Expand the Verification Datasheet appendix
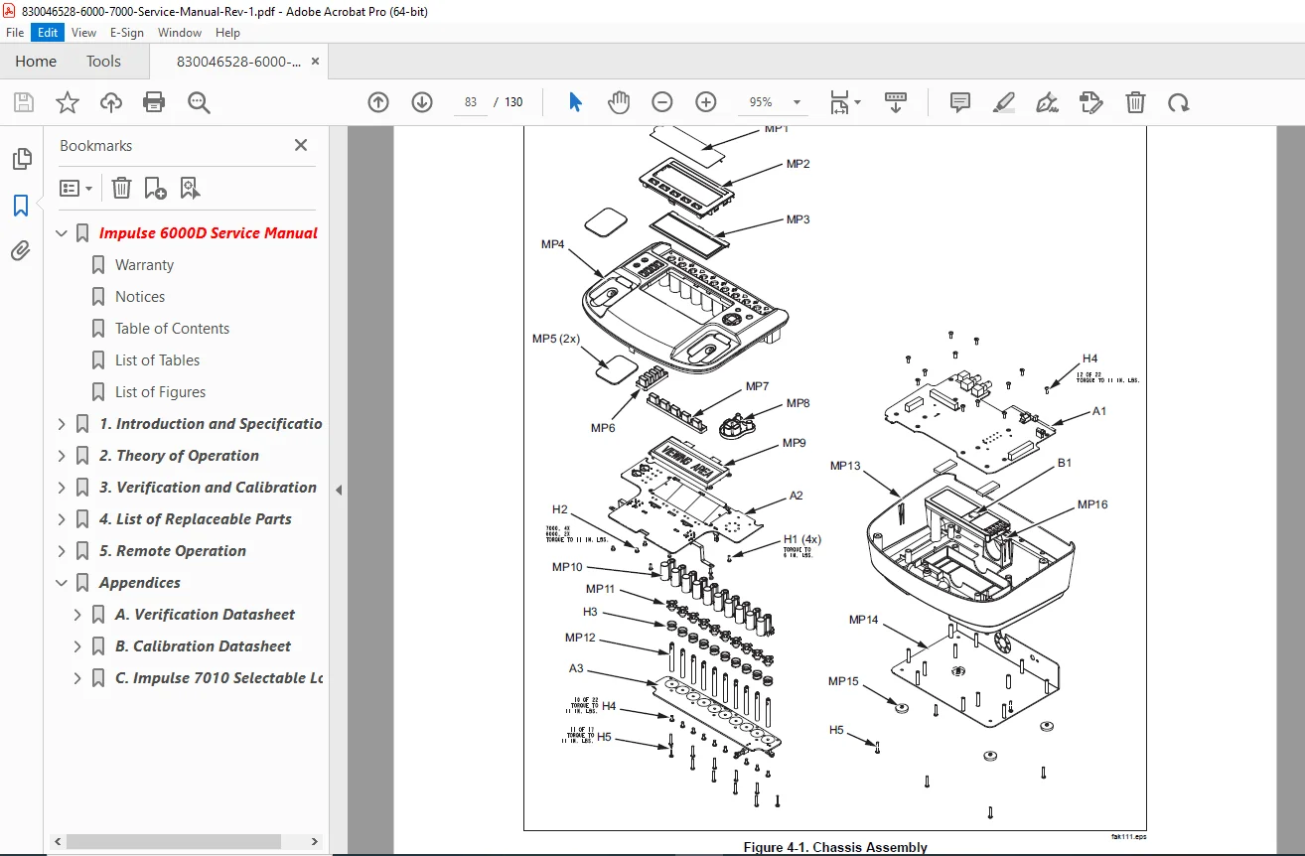 77,615
